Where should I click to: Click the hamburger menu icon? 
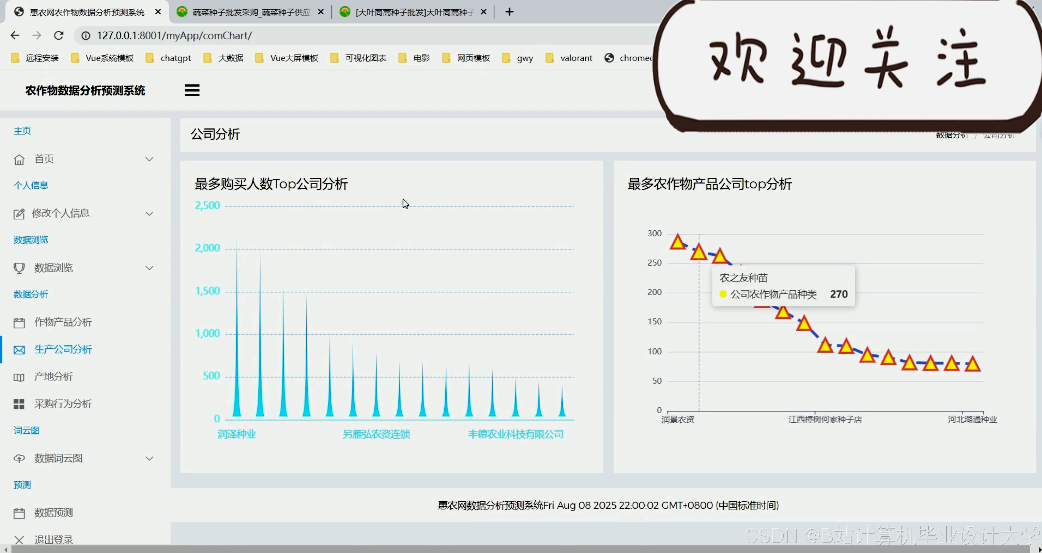coord(192,90)
